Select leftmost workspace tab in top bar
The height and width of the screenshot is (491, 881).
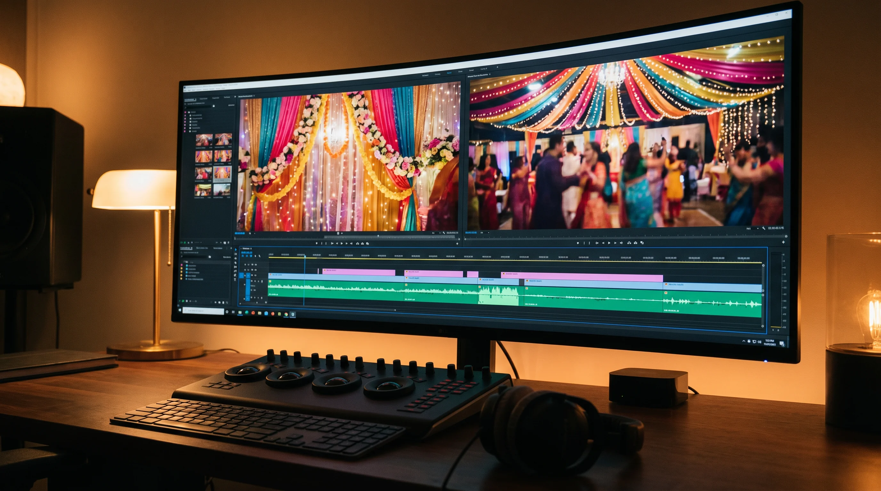click(425, 75)
